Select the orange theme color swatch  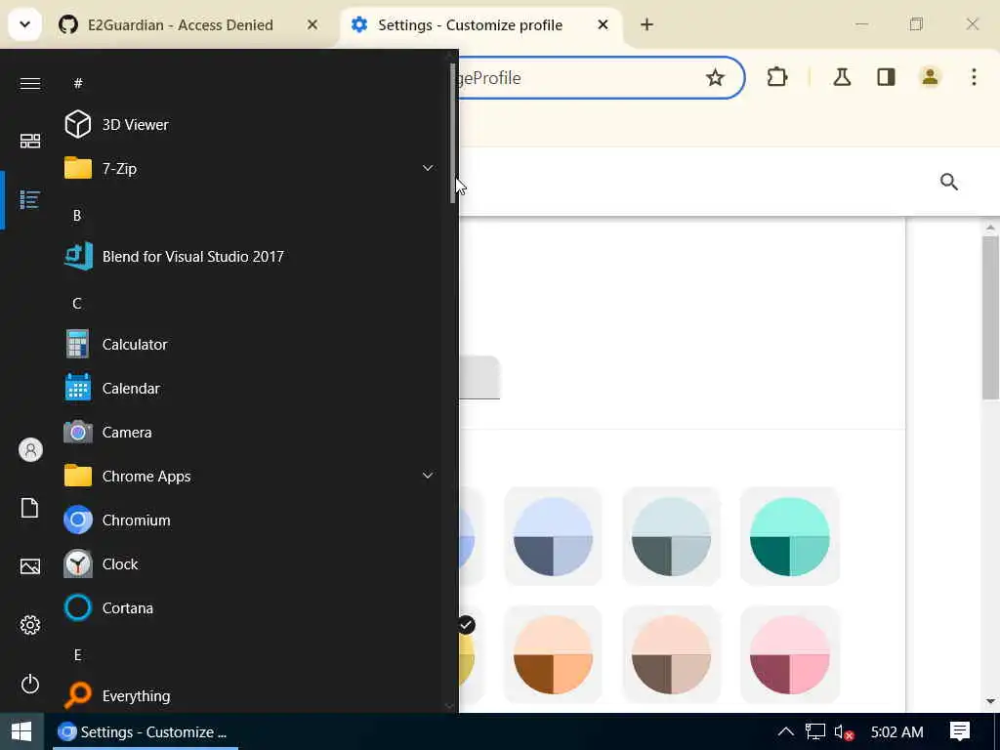pyautogui.click(x=553, y=654)
